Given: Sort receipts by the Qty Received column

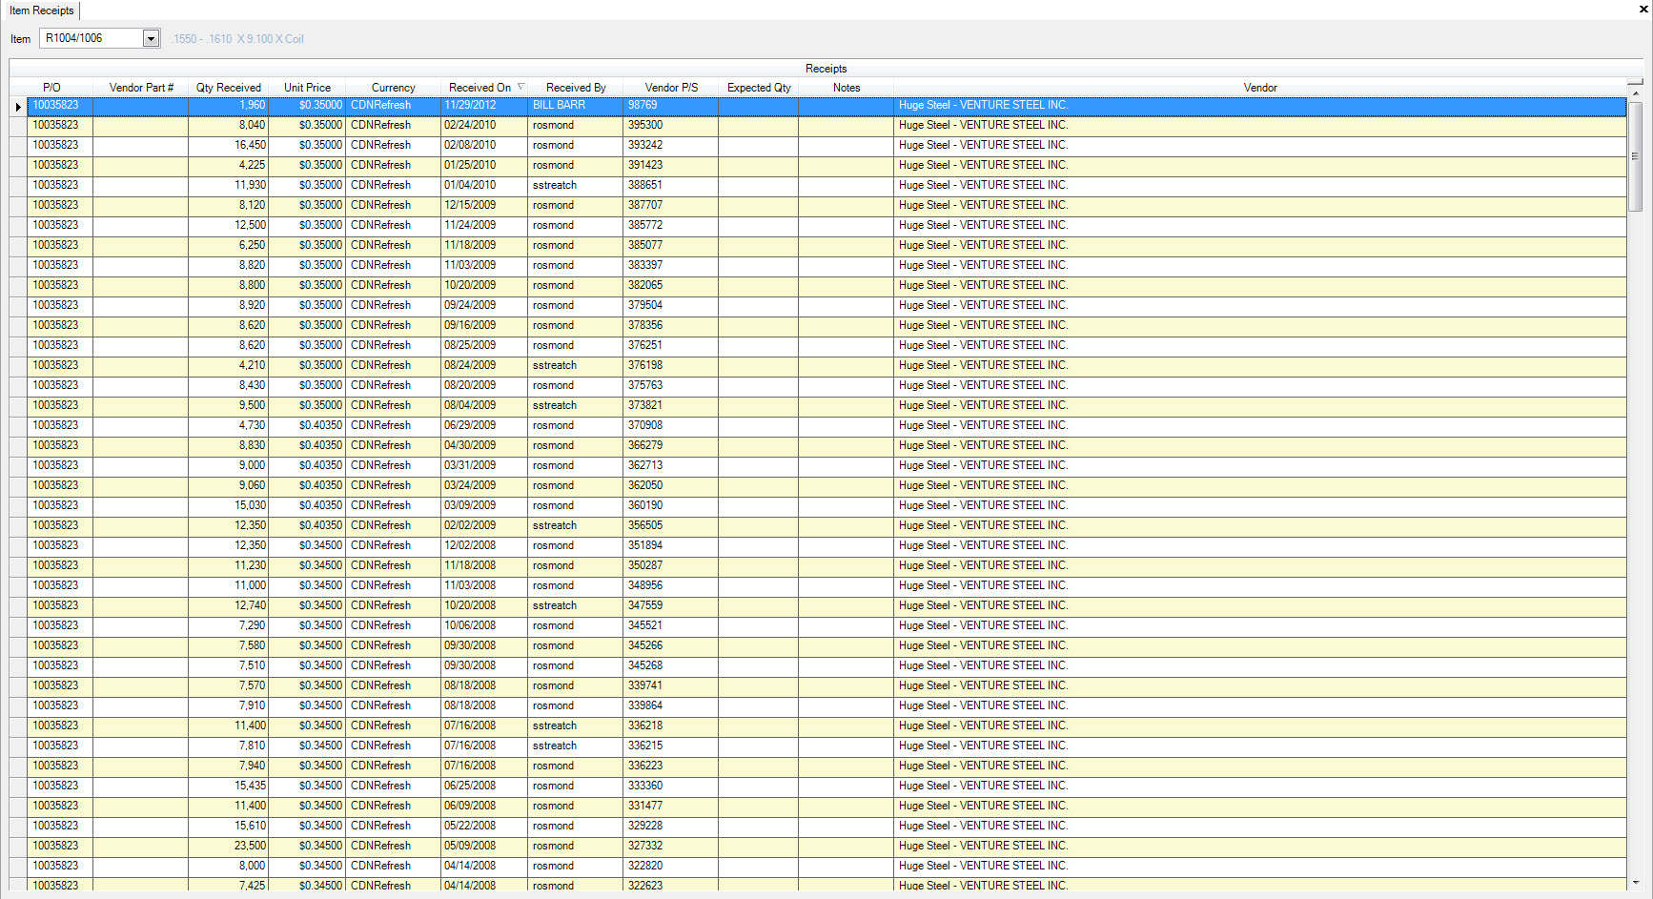Looking at the screenshot, I should pos(228,87).
